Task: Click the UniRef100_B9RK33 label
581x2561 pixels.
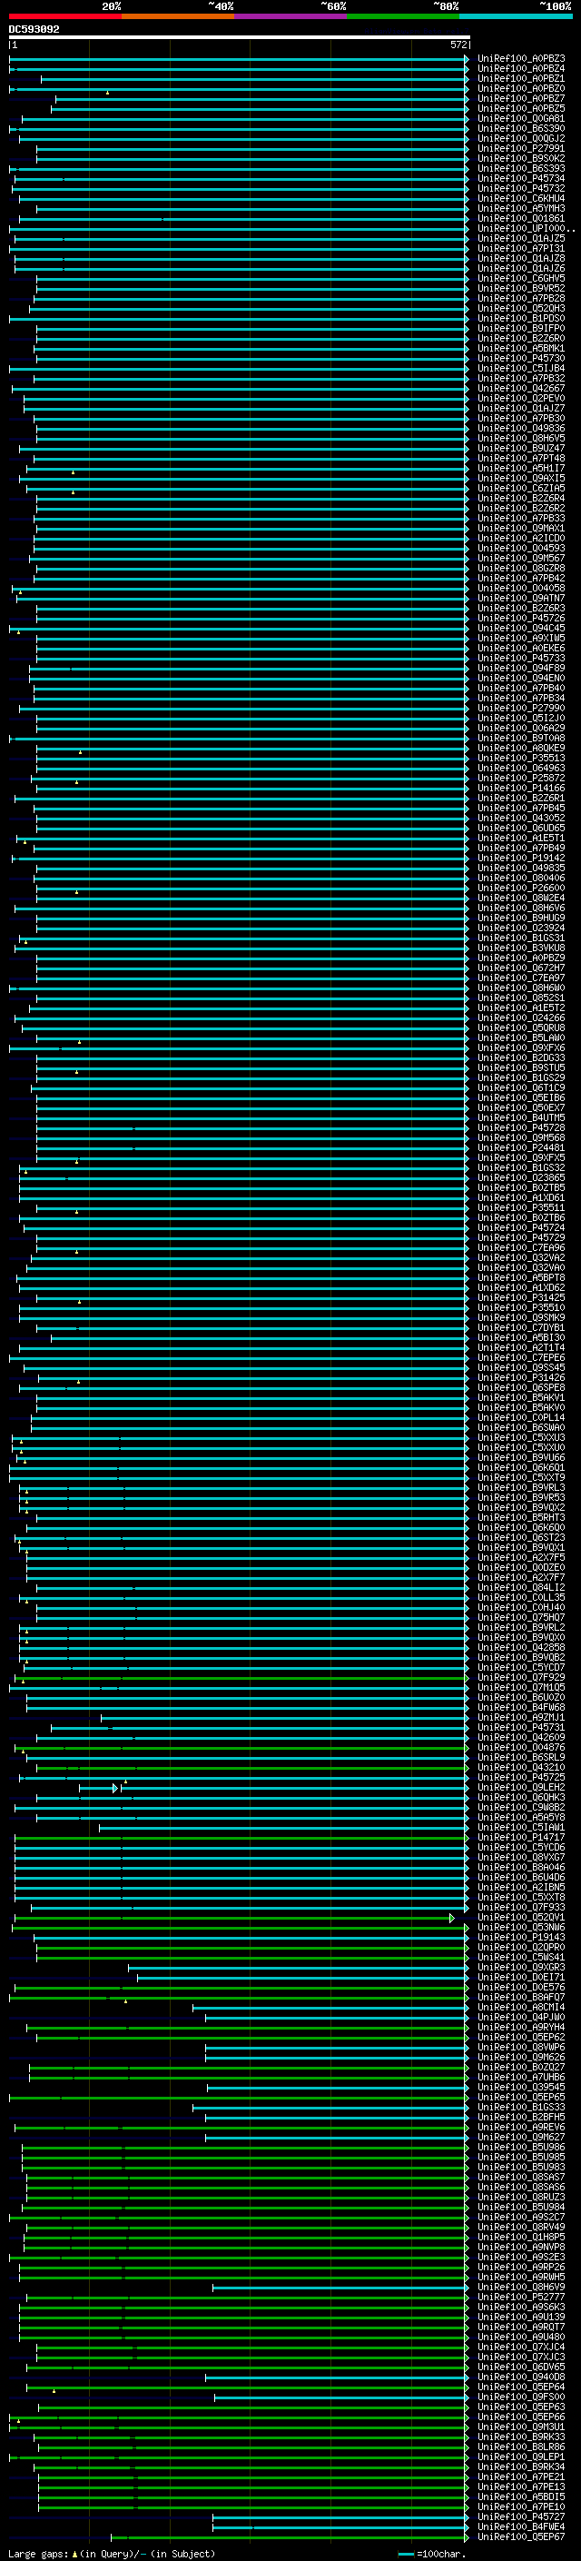Action: coord(521,2437)
